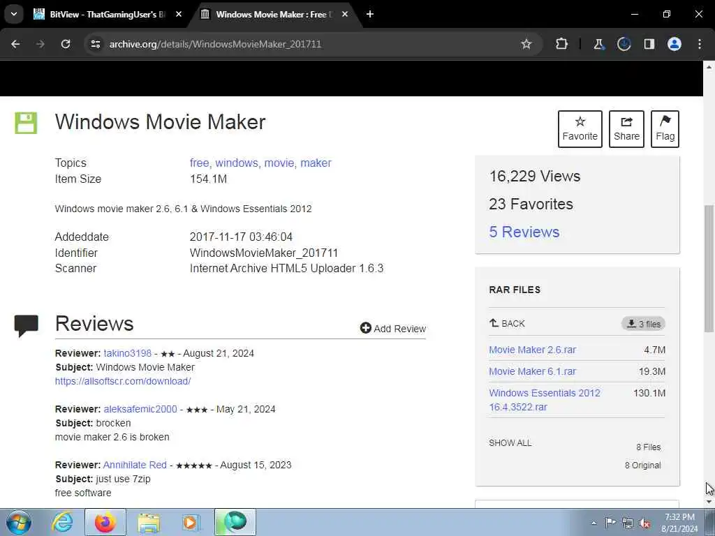Open Chrome three-dot menu
Image resolution: width=715 pixels, height=536 pixels.
[700, 44]
